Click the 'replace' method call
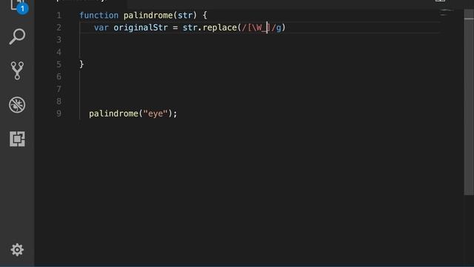 tap(220, 27)
